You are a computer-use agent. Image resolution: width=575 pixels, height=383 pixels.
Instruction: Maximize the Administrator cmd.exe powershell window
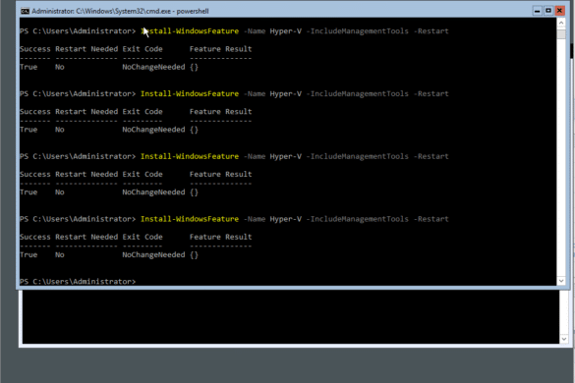548,11
